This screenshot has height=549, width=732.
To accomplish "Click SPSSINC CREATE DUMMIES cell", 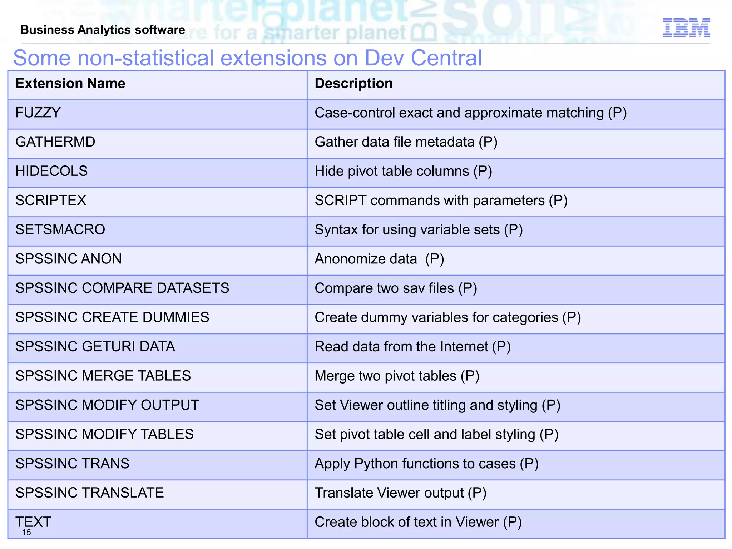I will click(158, 319).
